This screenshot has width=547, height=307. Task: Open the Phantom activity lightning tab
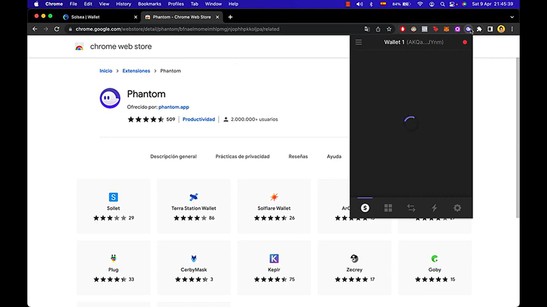(x=434, y=208)
